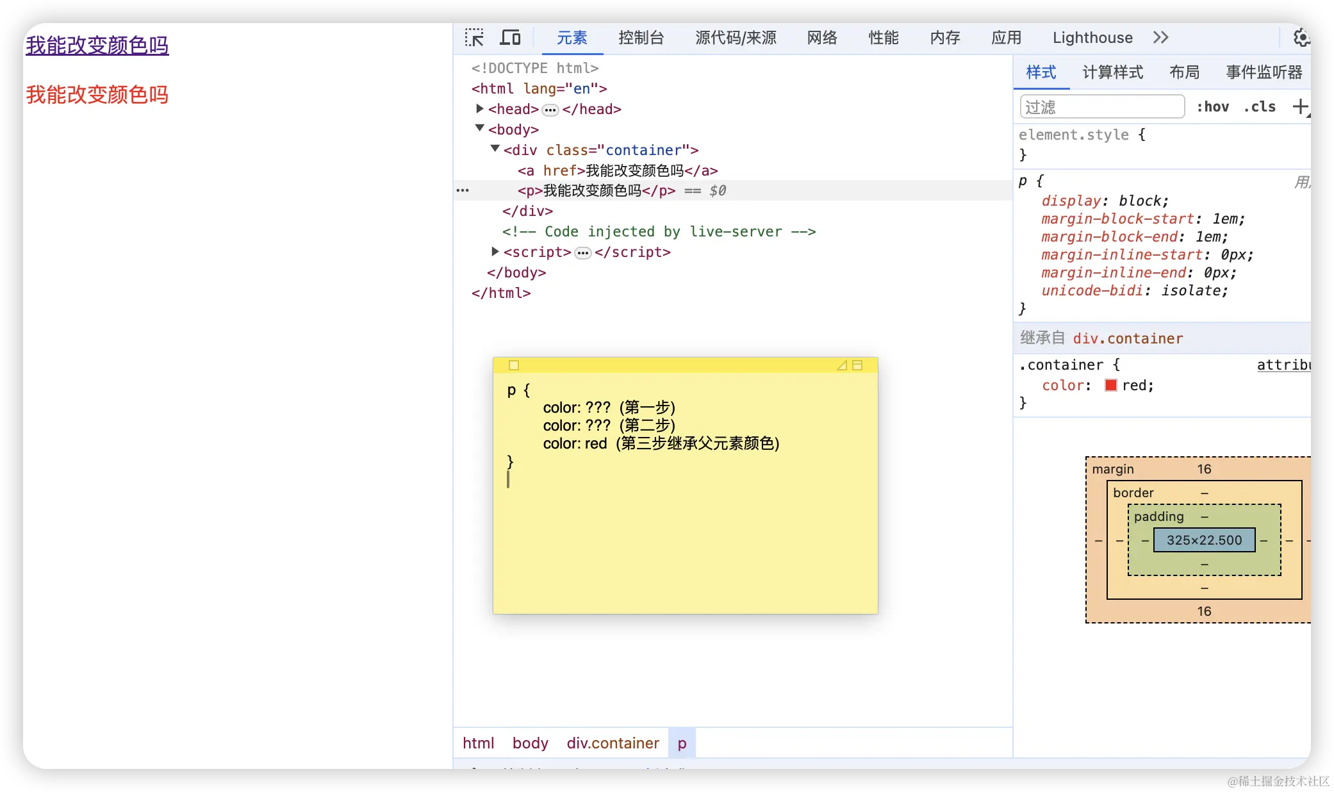1334x792 pixels.
Task: Collapse the body element node
Action: tap(479, 129)
